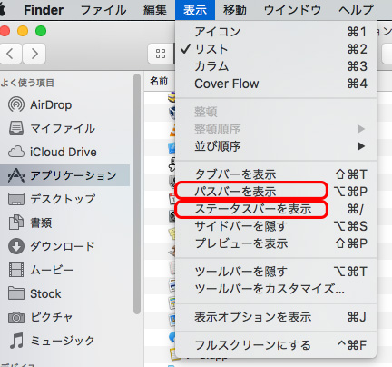The width and height of the screenshot is (392, 367).
Task: Select アイコン view option
Action: click(x=276, y=32)
